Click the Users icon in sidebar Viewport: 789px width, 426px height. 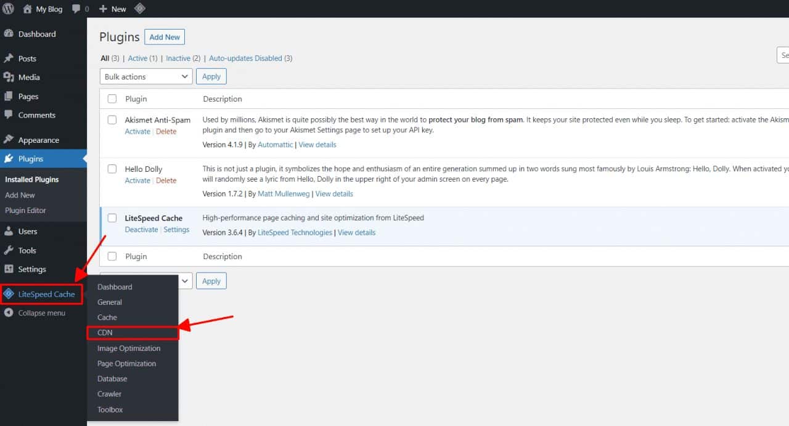9,231
